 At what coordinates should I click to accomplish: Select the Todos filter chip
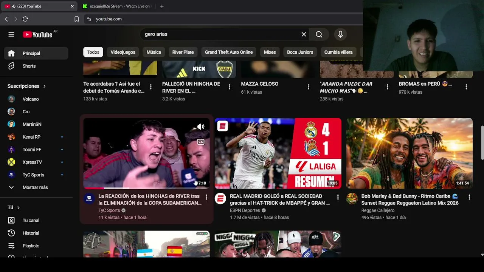pos(93,52)
